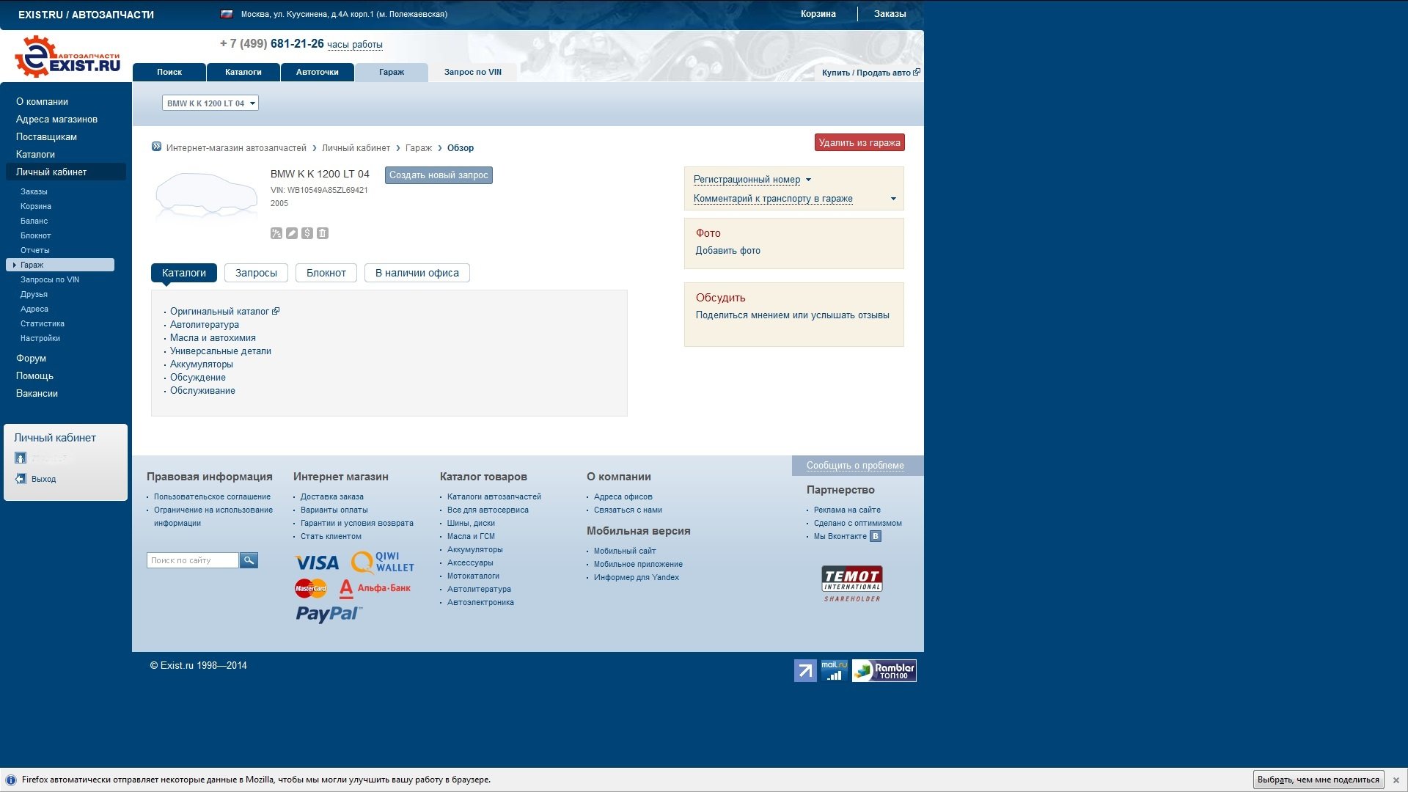Open the BMW K K 1200 LT 04 dropdown
Screen dimensions: 1408x792
click(210, 103)
